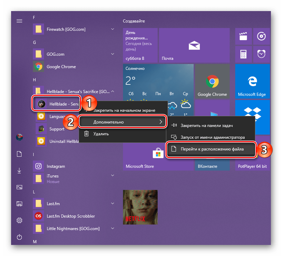282x256 pixels.
Task: Click 'Удалить' in the context menu
Action: [101, 134]
